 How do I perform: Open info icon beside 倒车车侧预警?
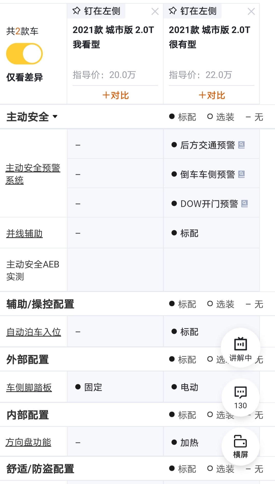pyautogui.click(x=241, y=174)
